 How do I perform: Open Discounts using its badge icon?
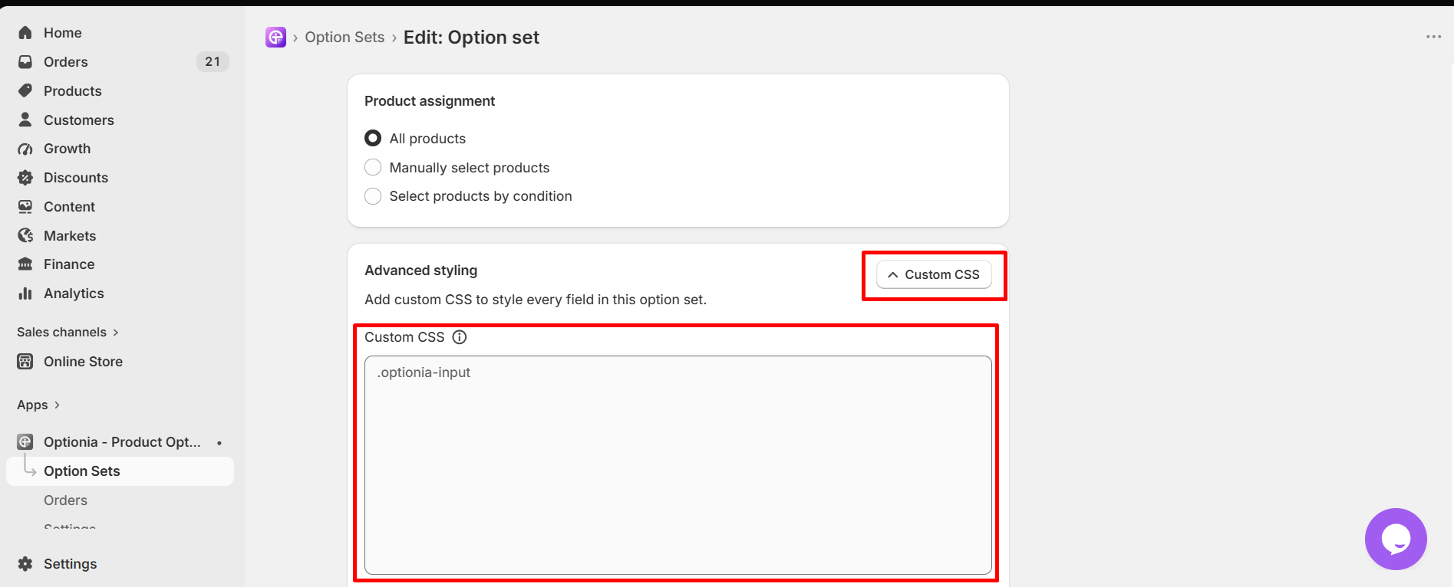pos(25,177)
